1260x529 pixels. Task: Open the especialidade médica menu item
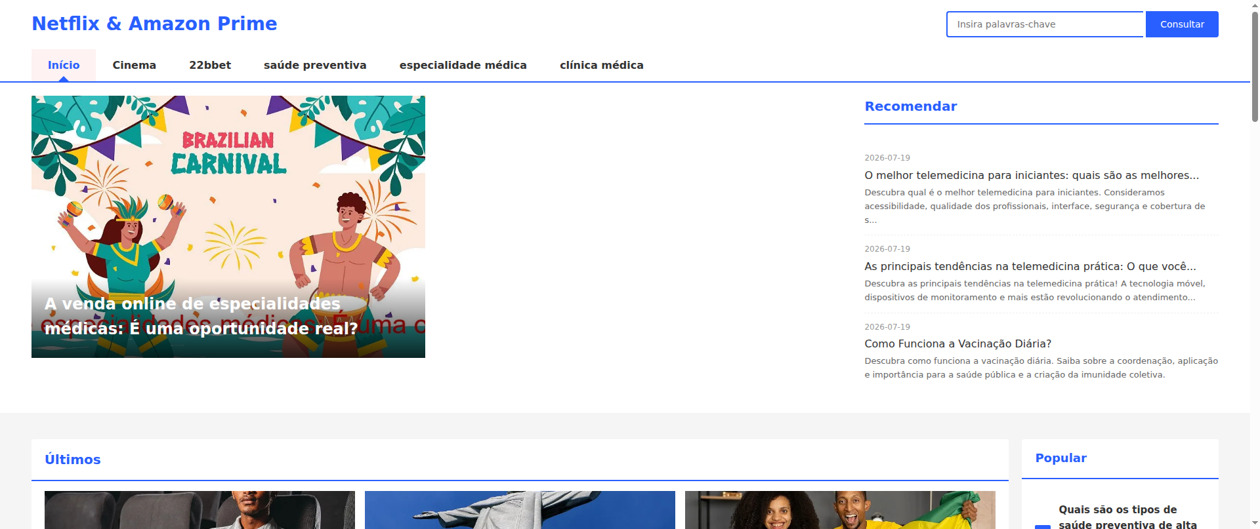pos(463,65)
